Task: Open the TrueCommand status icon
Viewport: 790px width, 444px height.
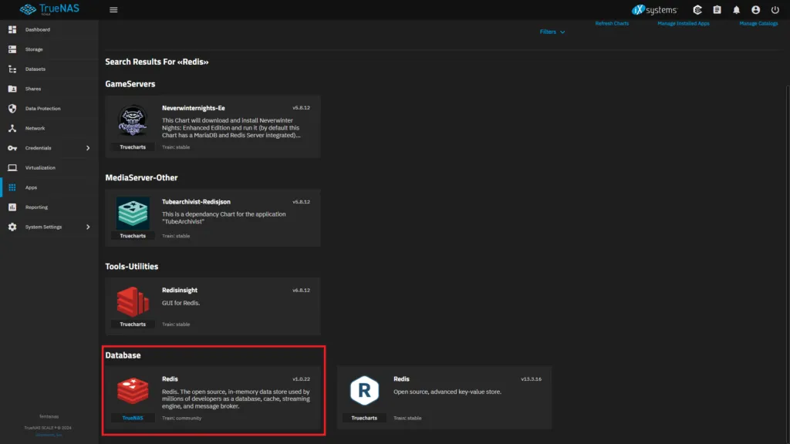Action: pyautogui.click(x=695, y=9)
